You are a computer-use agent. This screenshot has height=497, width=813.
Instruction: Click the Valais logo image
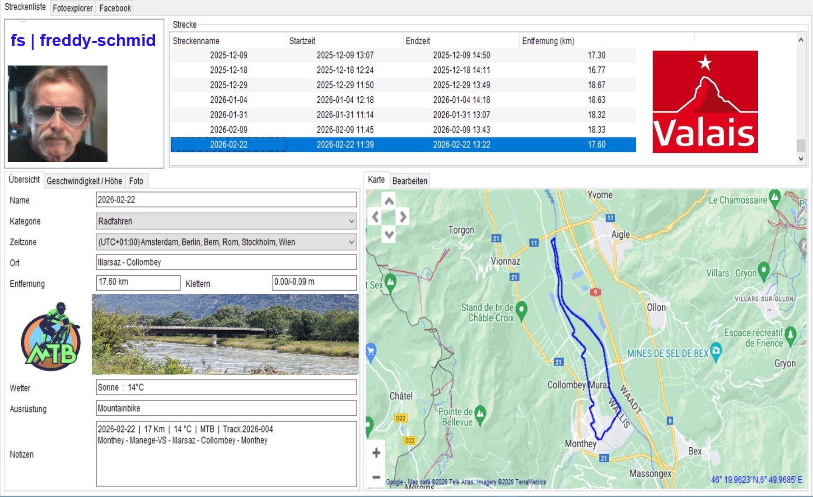pyautogui.click(x=705, y=102)
